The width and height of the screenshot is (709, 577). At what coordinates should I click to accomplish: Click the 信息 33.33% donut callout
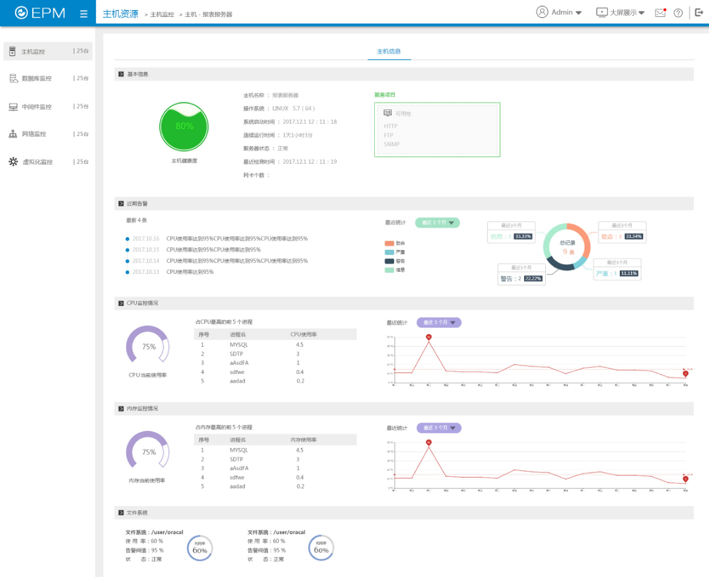[511, 232]
